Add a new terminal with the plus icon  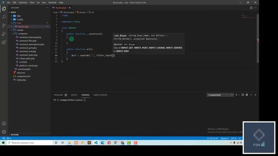(236, 95)
